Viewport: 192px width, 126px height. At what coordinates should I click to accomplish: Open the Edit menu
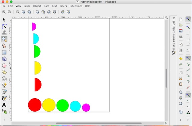click(10, 6)
